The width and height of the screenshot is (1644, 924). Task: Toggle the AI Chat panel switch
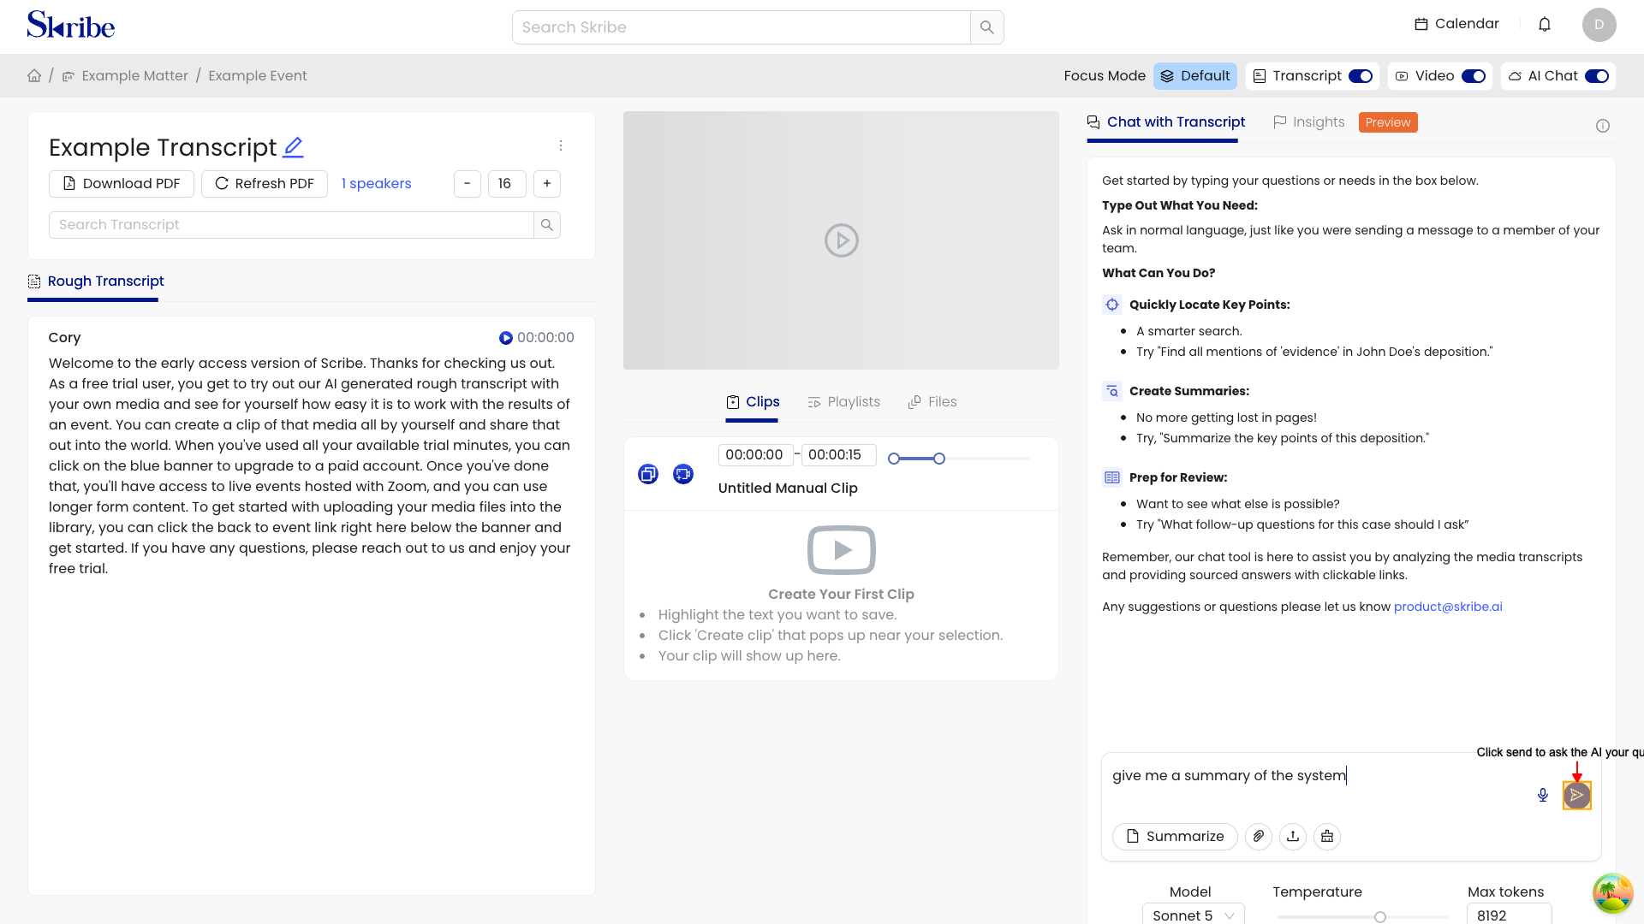1597,76
